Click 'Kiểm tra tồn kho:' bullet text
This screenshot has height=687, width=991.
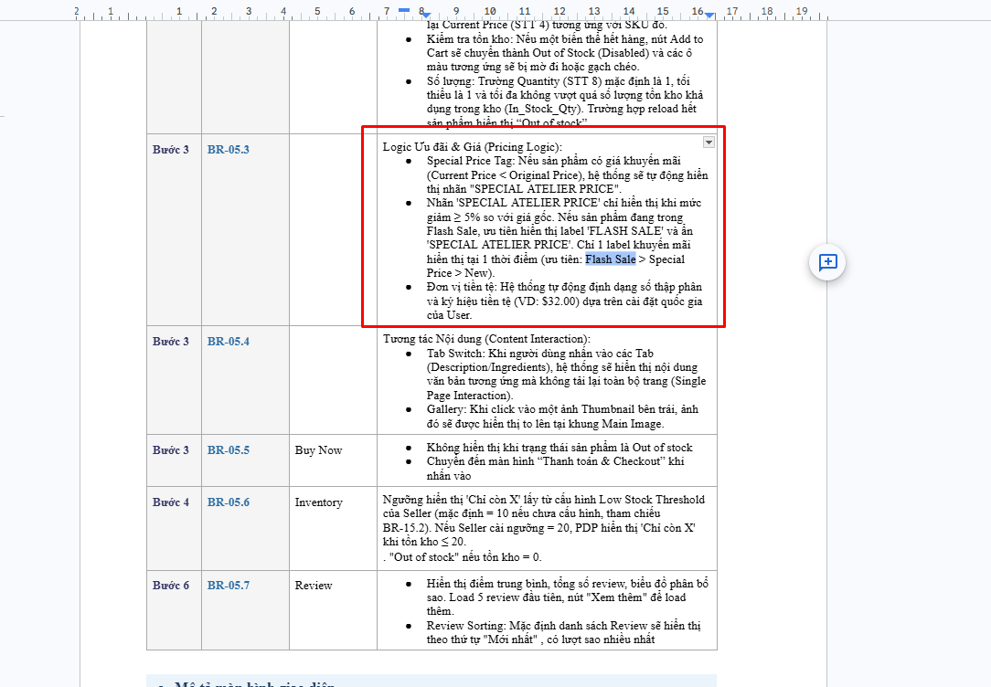tap(470, 39)
